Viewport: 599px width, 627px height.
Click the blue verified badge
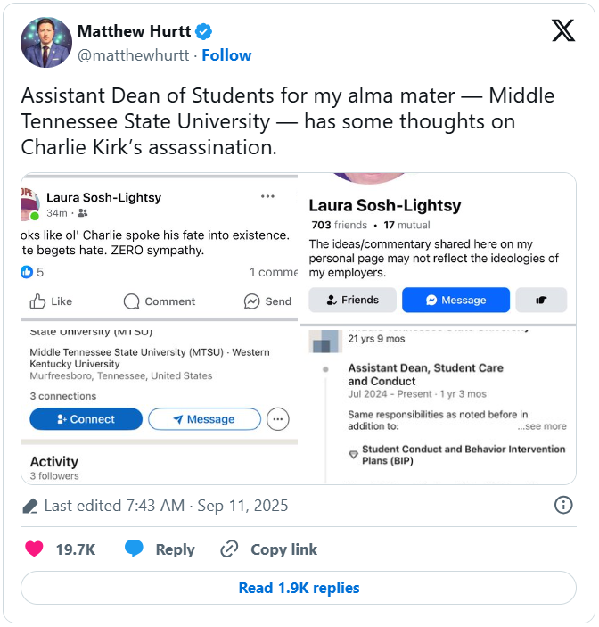tap(205, 31)
